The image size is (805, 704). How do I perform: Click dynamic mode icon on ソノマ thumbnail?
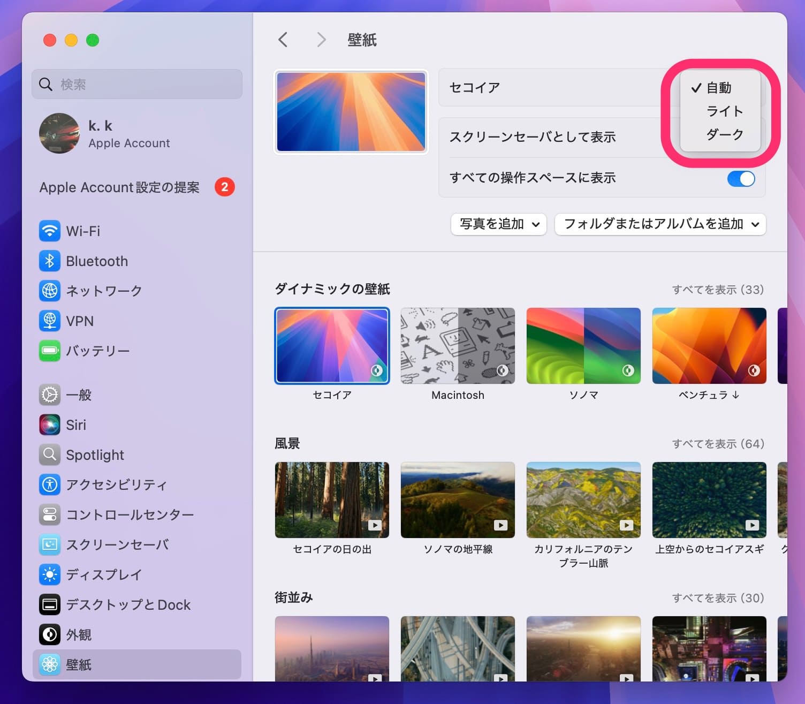[x=628, y=370]
